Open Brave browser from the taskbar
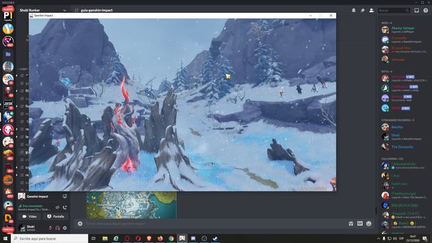 [149, 238]
